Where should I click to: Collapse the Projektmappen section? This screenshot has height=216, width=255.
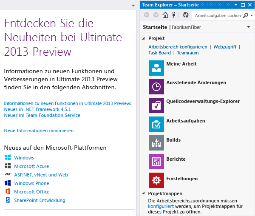coord(144,193)
